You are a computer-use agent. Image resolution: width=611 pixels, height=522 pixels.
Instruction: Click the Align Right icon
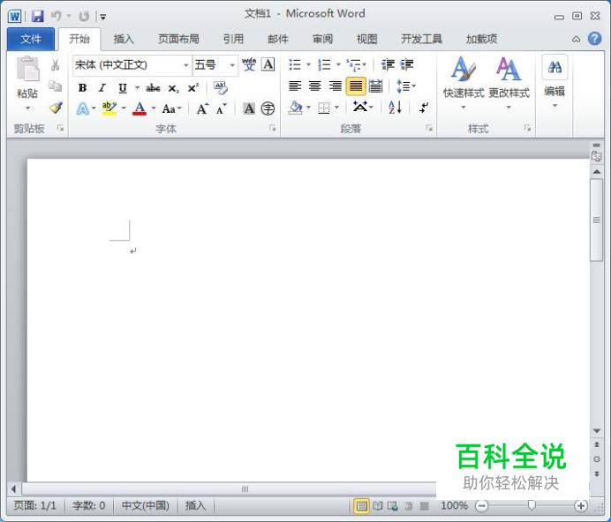pos(336,86)
